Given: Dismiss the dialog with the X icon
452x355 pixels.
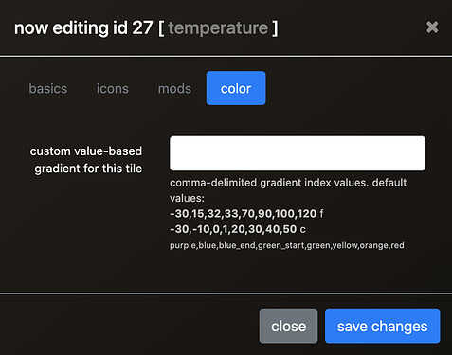Looking at the screenshot, I should click(x=432, y=27).
